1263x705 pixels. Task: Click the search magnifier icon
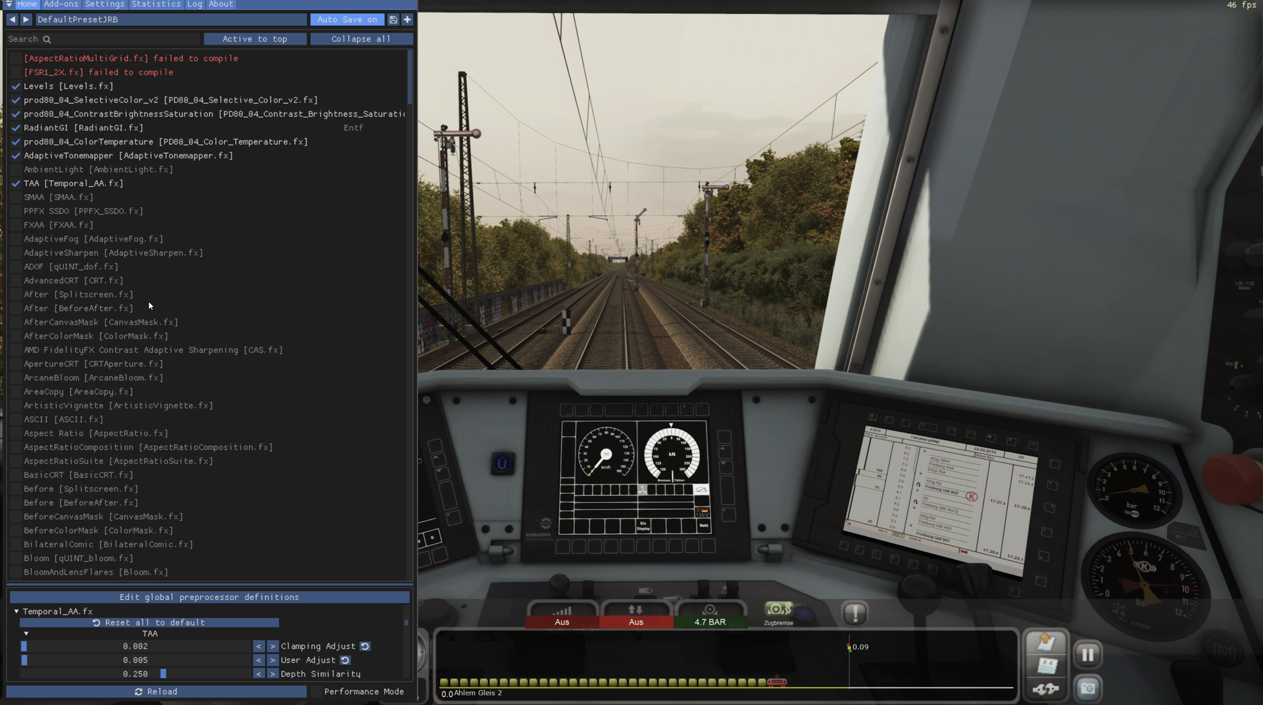(x=47, y=39)
